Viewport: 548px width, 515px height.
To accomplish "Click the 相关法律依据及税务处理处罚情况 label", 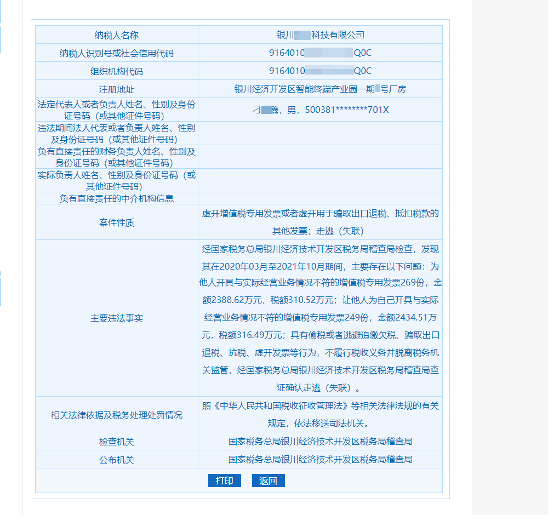I will click(117, 415).
